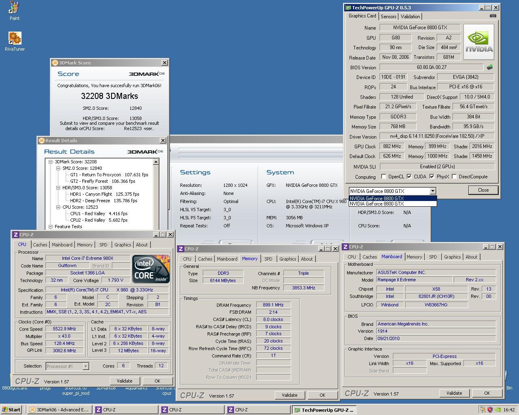This screenshot has width=519, height=415.
Task: Open the red security shield tray icon
Action: [x=490, y=410]
